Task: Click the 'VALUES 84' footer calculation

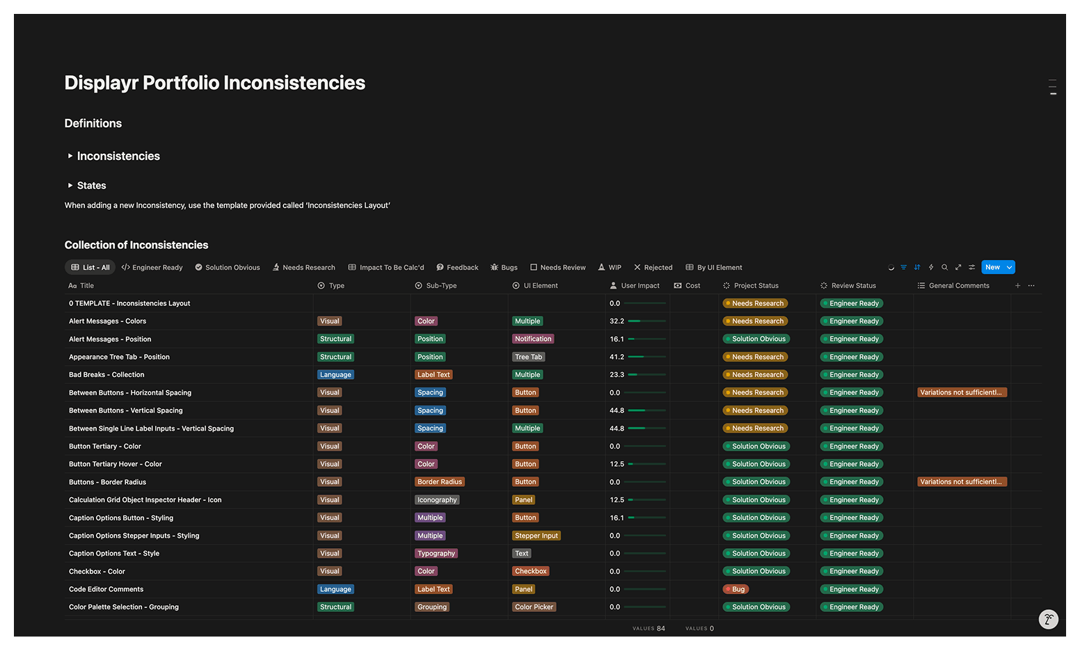Action: 649,628
